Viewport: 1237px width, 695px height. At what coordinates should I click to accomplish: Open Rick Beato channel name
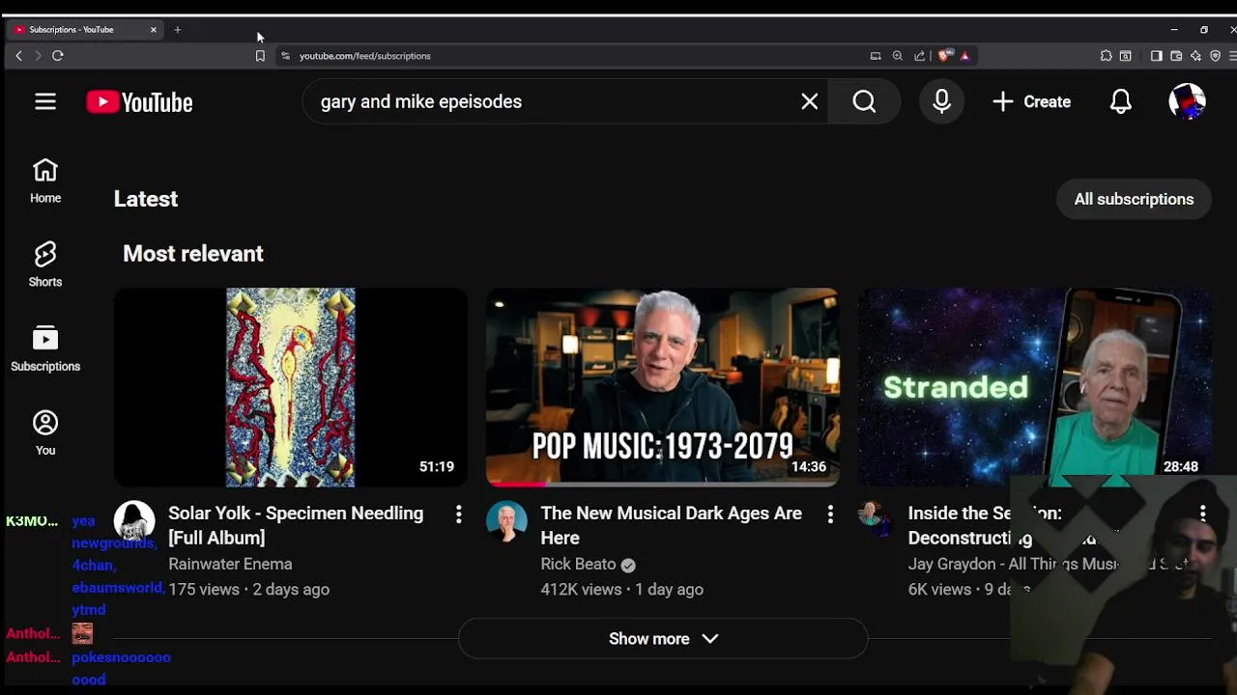pyautogui.click(x=578, y=564)
